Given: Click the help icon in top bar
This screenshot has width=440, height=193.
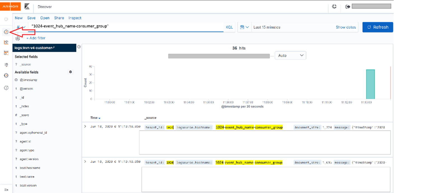Looking at the screenshot, I should tap(334, 6).
